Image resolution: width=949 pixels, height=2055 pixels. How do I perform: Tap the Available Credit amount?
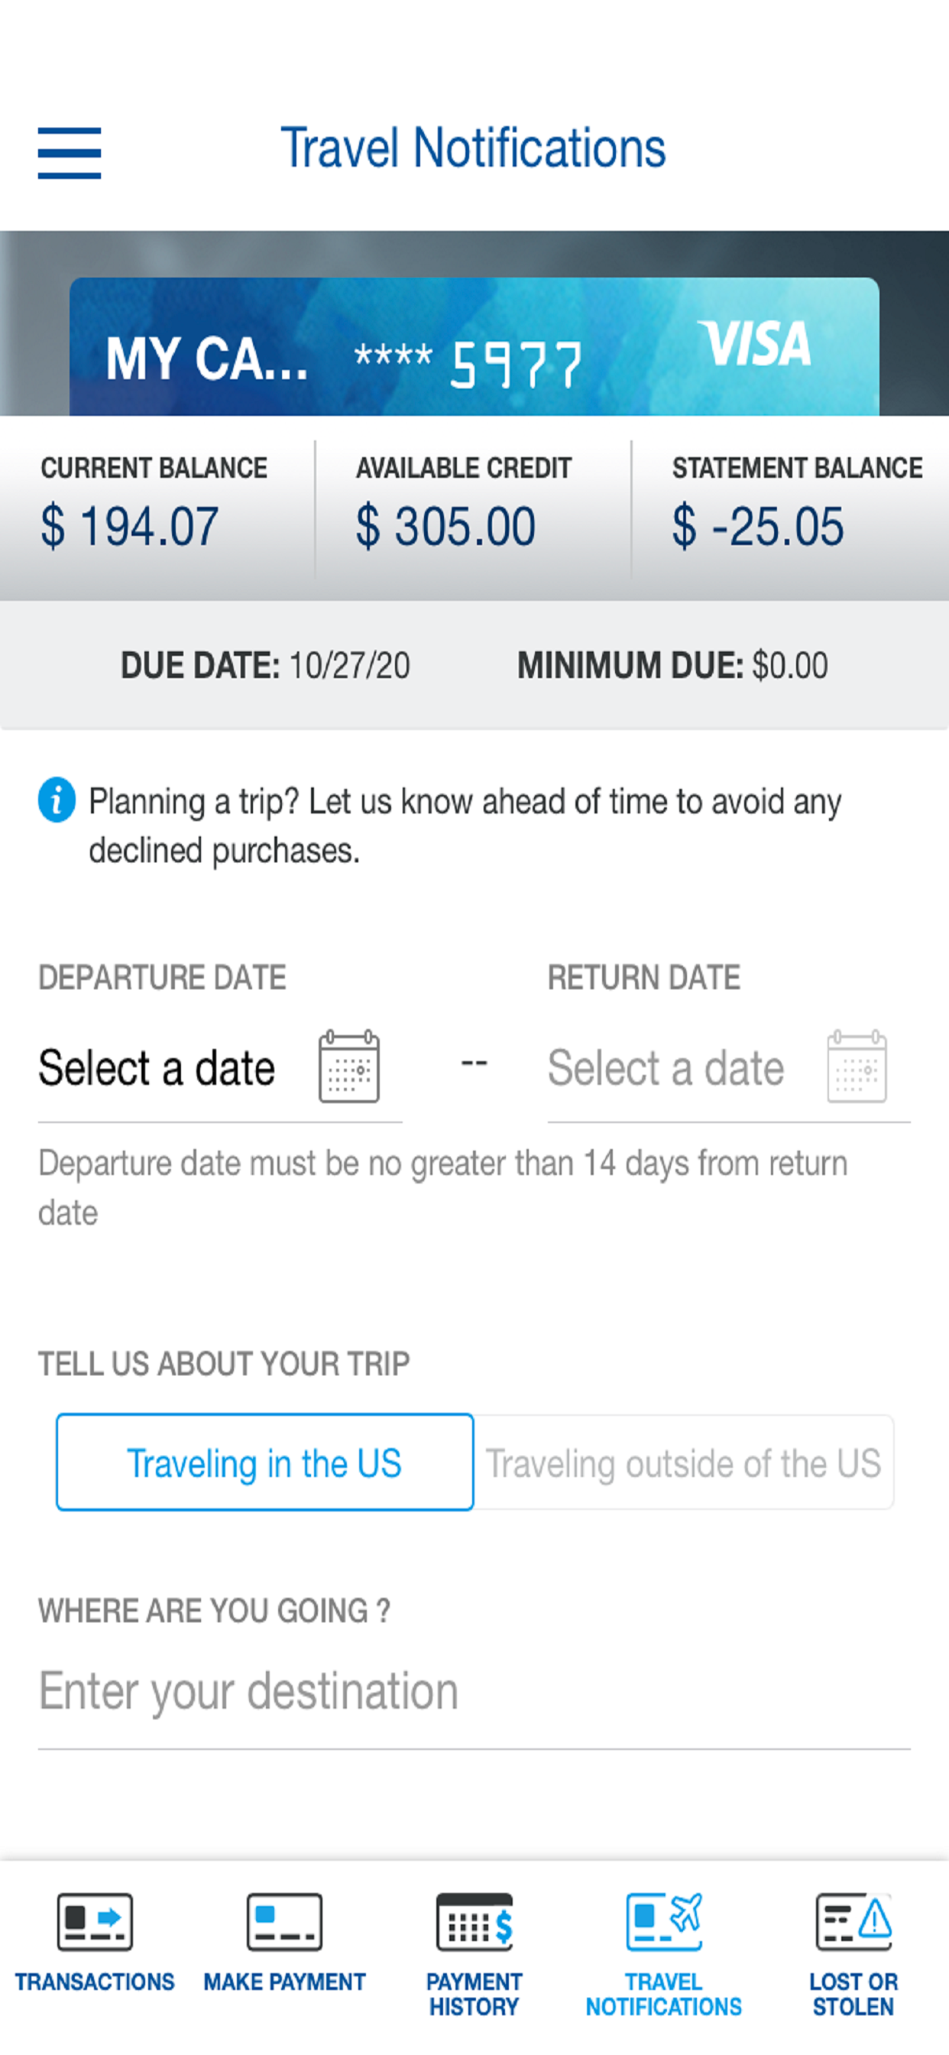point(445,527)
